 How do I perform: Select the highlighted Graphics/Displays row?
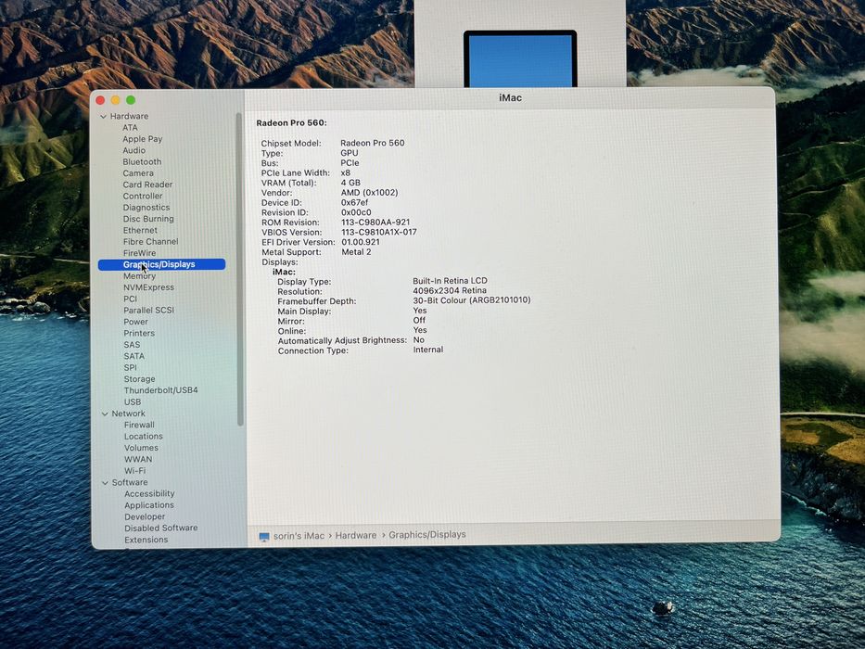click(x=161, y=264)
